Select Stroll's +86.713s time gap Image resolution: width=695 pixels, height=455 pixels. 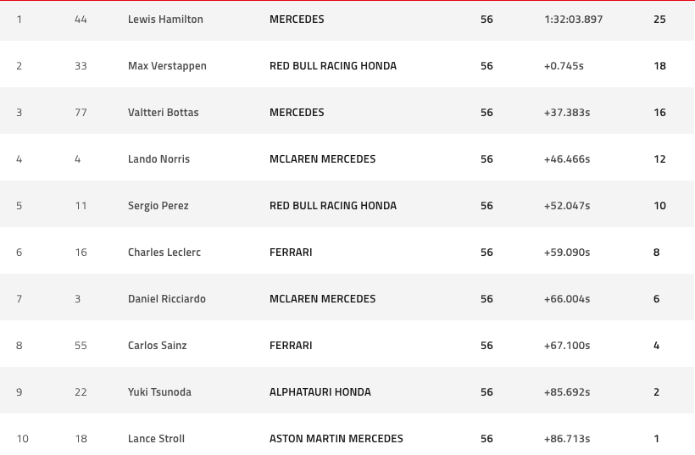pyautogui.click(x=567, y=439)
